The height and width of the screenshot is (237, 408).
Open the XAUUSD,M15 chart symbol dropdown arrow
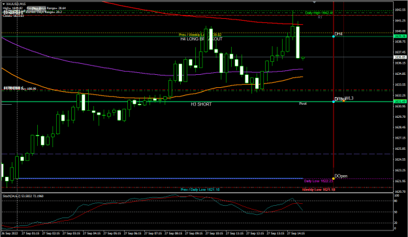pyautogui.click(x=4, y=5)
